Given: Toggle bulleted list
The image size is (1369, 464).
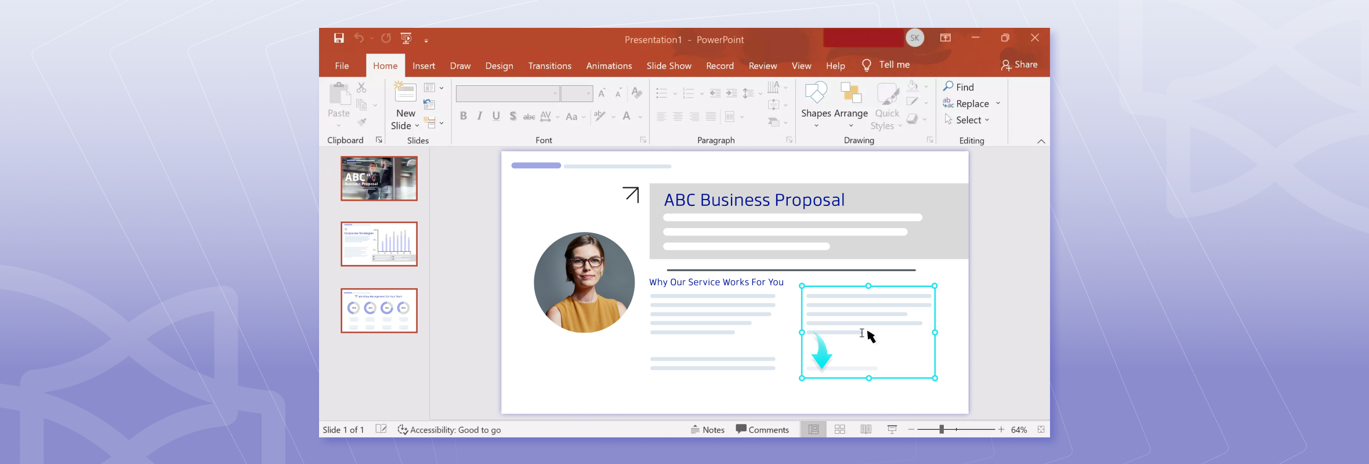Looking at the screenshot, I should pos(661,93).
